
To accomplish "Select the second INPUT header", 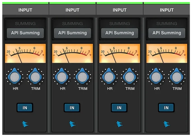I will pyautogui.click(x=72, y=10).
